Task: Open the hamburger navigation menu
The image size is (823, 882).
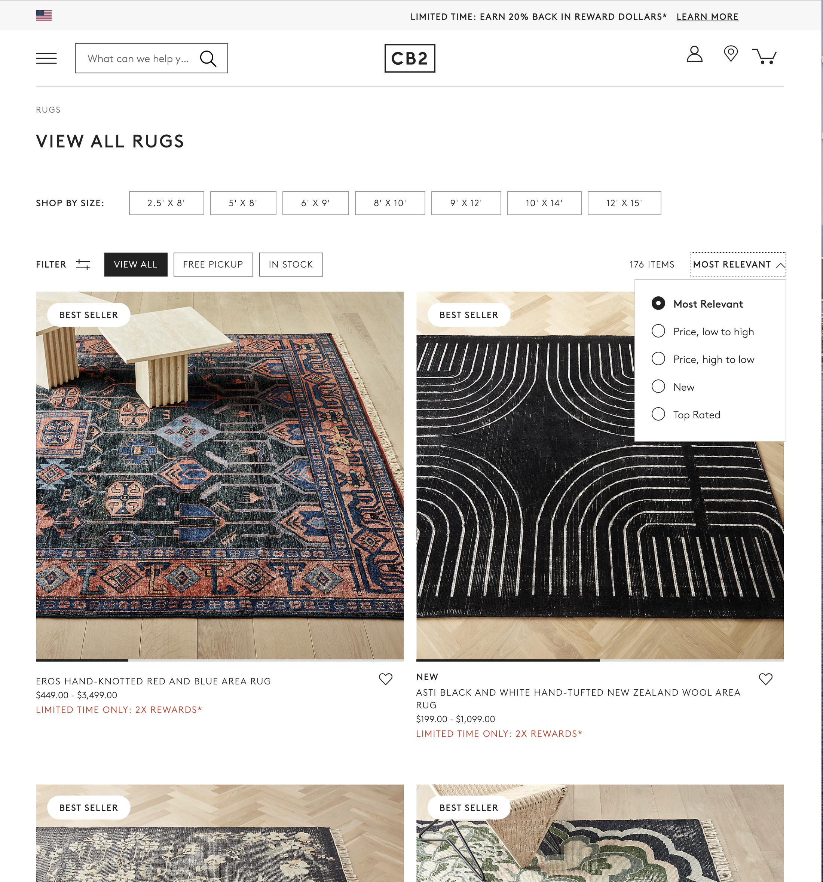Action: click(46, 58)
